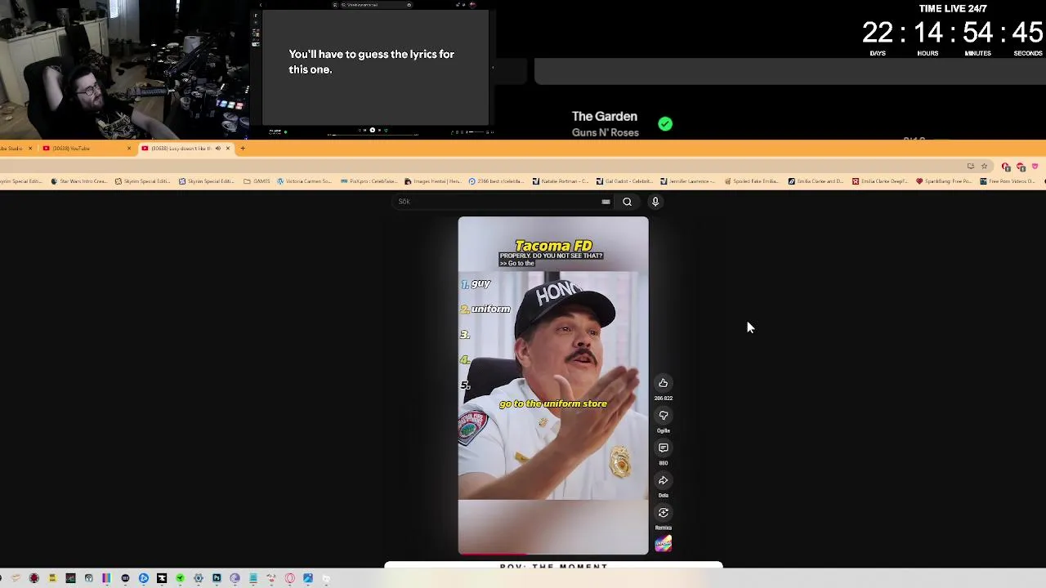Click the Spotify song progress bar
Viewport: 1046px width, 588px height.
tap(373, 135)
